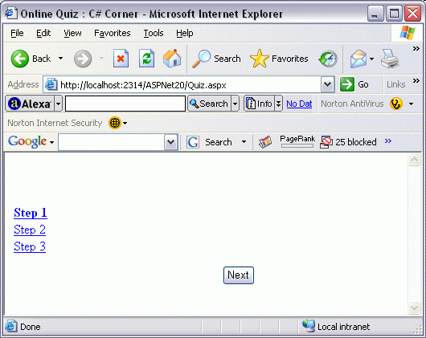Open the File menu
426x338 pixels.
17,33
